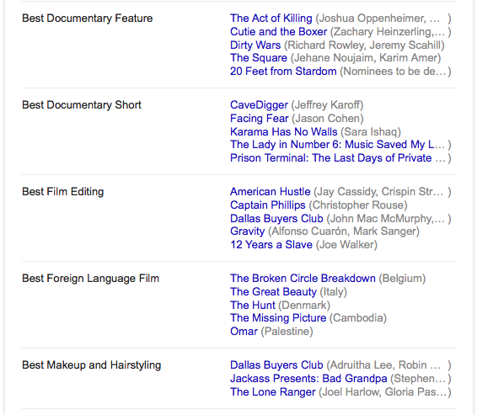The width and height of the screenshot is (477, 415).
Task: Select the Facing Fear link
Action: tap(260, 119)
